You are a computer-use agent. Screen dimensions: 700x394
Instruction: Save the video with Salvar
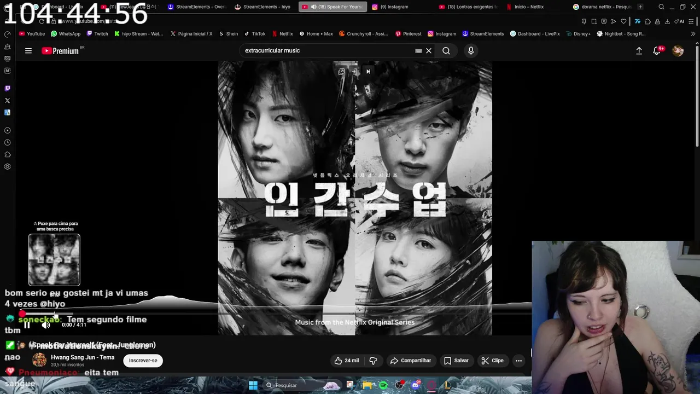pos(456,361)
